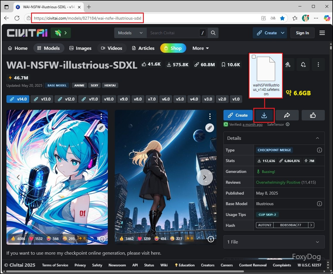Open the Models search category dropdown
The width and height of the screenshot is (333, 274).
click(x=130, y=33)
